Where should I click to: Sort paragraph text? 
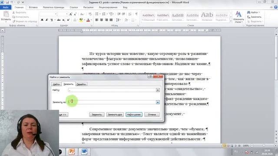click(130, 14)
